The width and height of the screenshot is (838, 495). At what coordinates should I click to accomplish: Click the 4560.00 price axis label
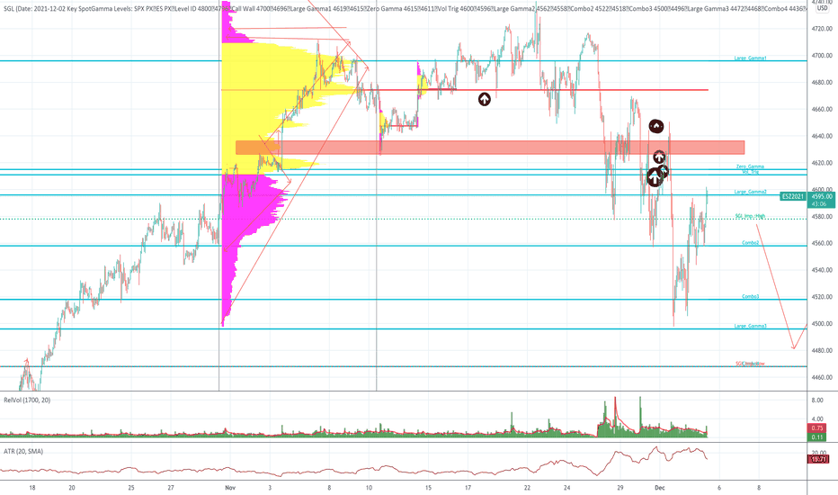(822, 244)
